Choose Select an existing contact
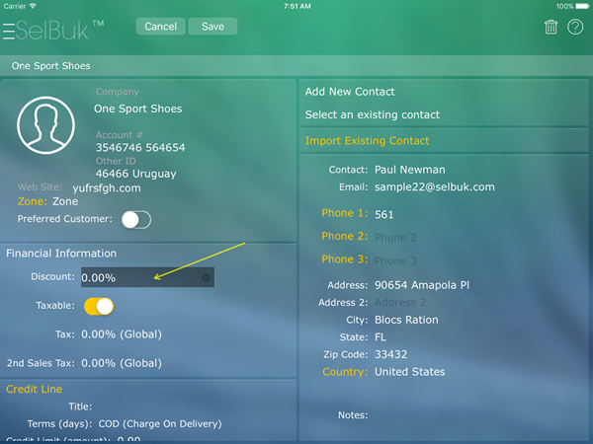Screen dimensions: 593x444 point(373,115)
